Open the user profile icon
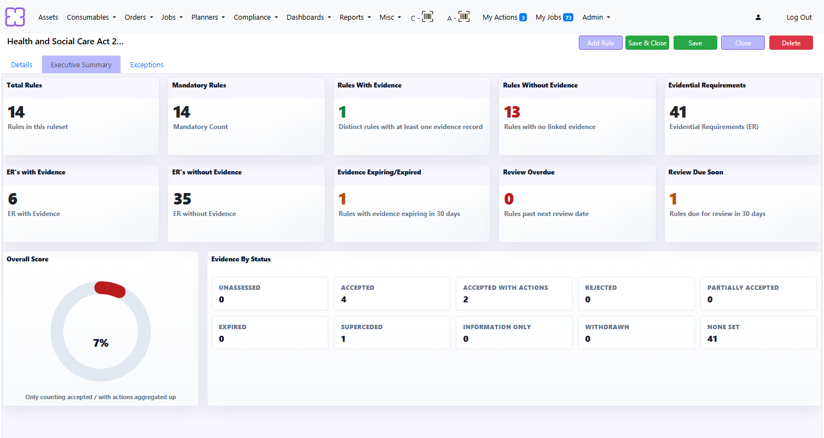 pos(758,17)
